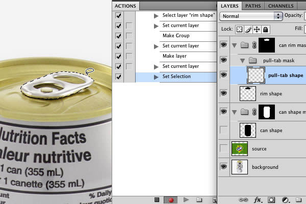Click the Lock all padlock icon

(x=265, y=30)
